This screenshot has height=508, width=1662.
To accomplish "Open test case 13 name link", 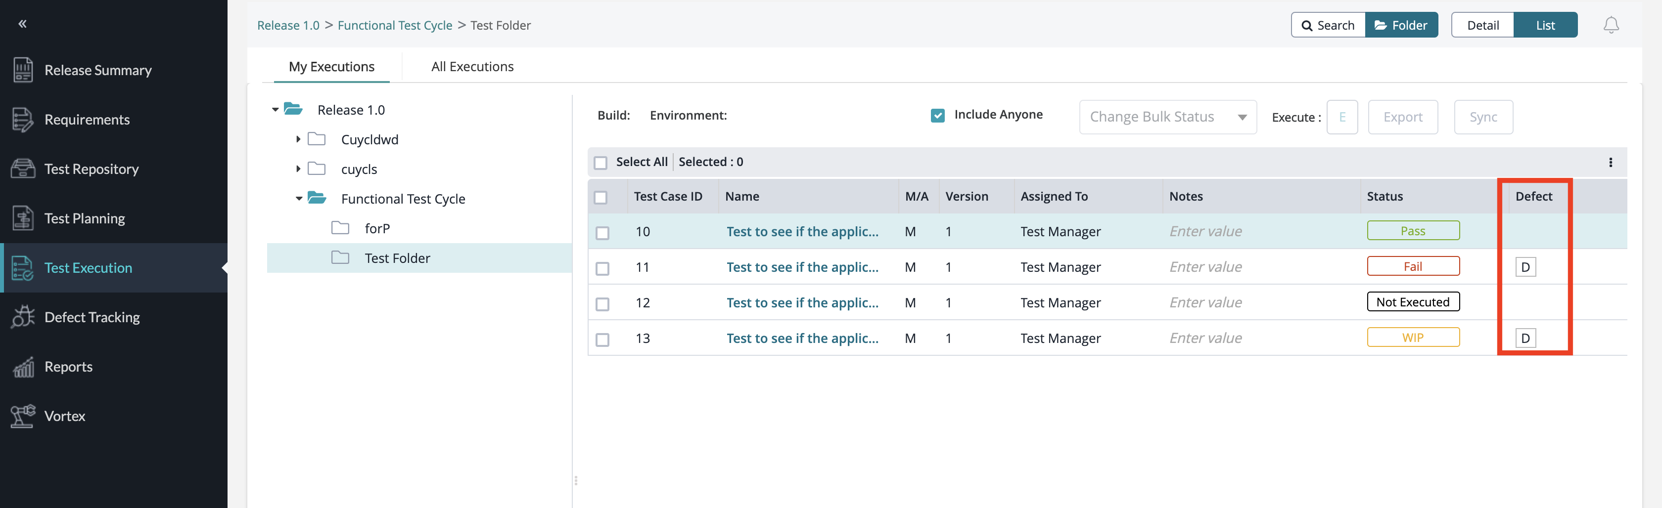I will tap(802, 338).
